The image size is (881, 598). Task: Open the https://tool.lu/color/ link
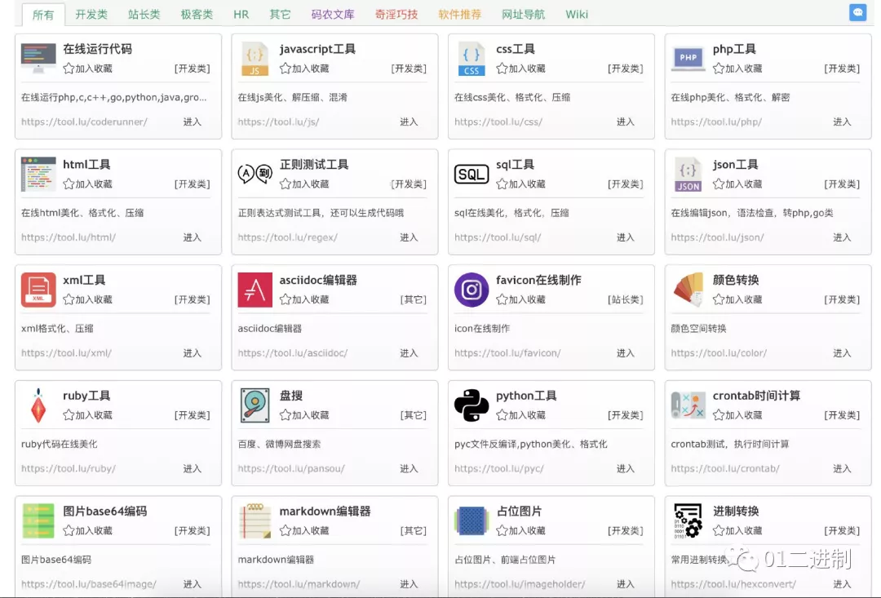[x=719, y=353]
